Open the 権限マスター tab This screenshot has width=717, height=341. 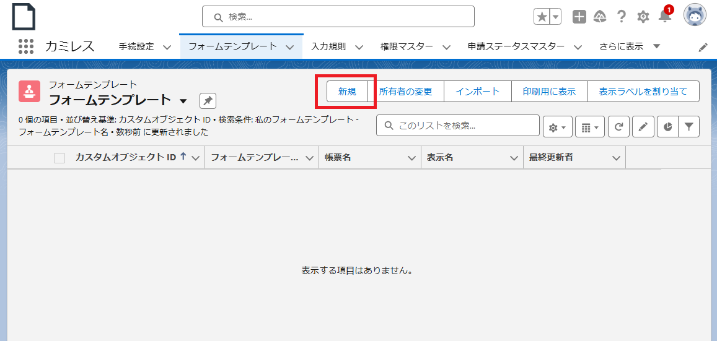click(407, 46)
